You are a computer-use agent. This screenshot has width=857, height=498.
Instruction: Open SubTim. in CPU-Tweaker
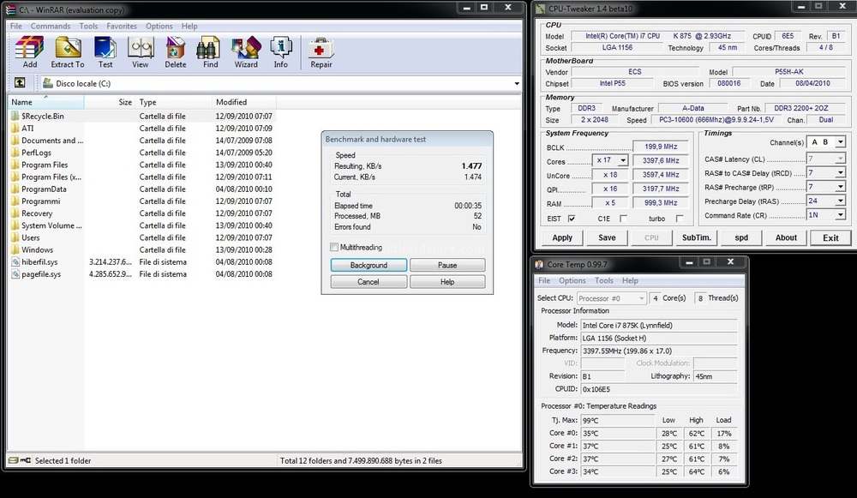pyautogui.click(x=696, y=237)
